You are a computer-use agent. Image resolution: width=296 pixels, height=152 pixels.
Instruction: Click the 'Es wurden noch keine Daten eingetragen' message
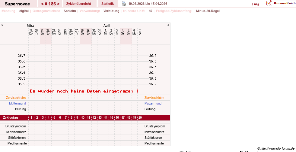[x=84, y=91]
